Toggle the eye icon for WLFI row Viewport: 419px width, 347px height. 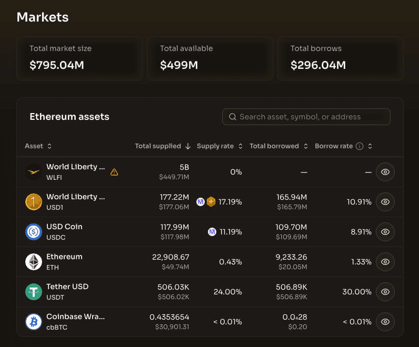[385, 172]
